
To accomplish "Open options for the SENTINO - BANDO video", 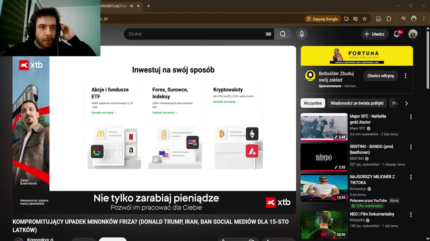I will tap(411, 147).
